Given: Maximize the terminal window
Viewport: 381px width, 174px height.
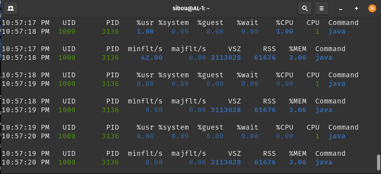Looking at the screenshot, I should (356, 8).
